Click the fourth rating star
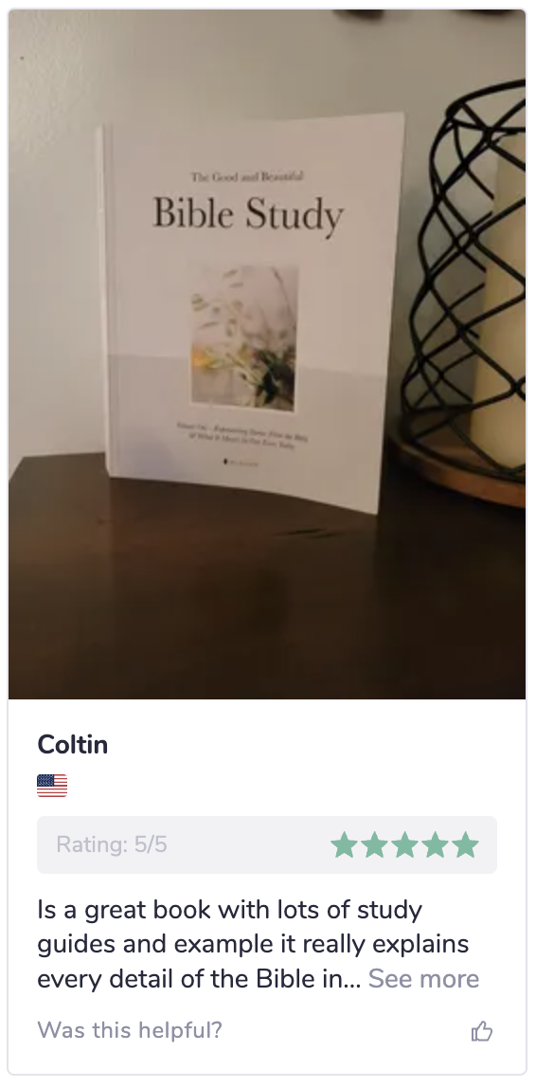Image resolution: width=536 pixels, height=1088 pixels. tap(436, 845)
